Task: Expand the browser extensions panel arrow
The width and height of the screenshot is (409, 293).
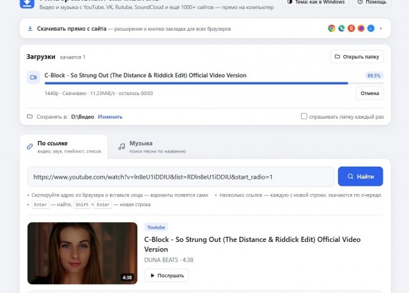Action: (x=381, y=28)
